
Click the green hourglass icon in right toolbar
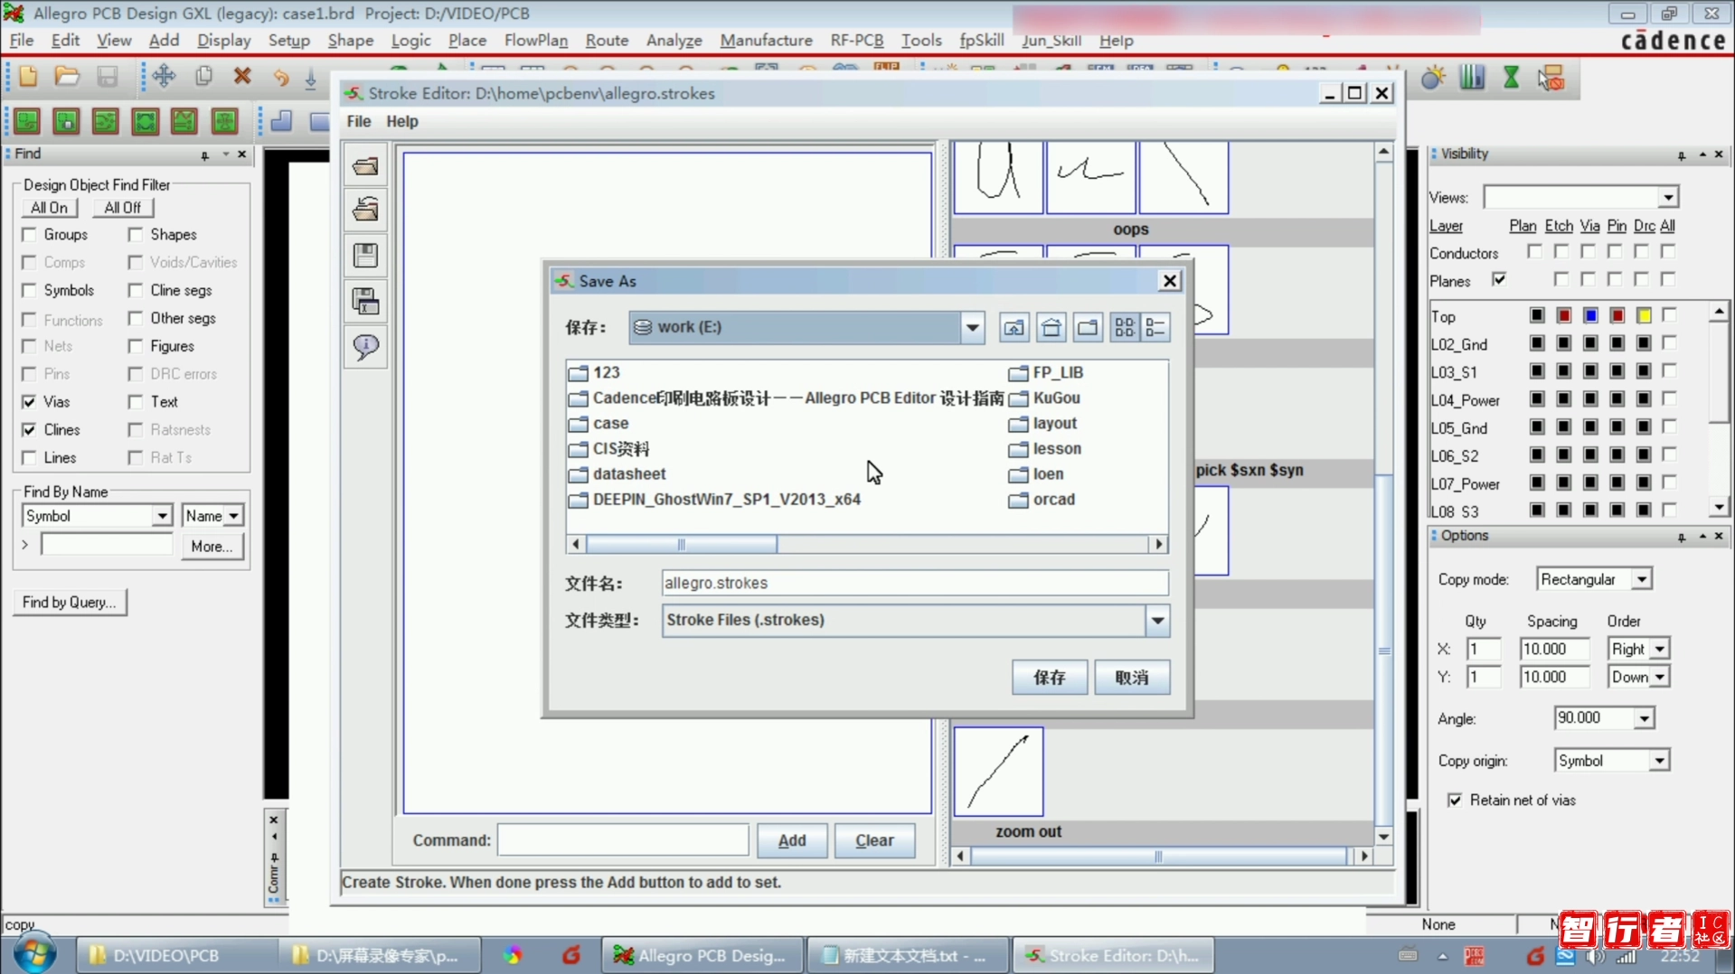pos(1511,79)
